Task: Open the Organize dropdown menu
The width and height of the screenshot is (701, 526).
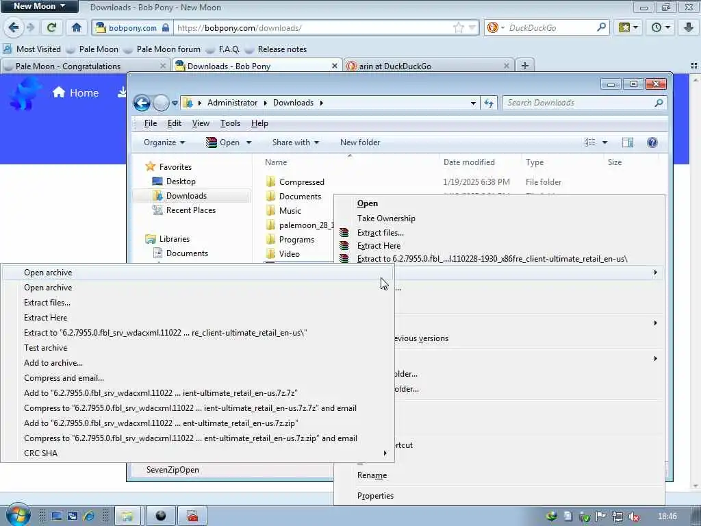Action: tap(164, 142)
